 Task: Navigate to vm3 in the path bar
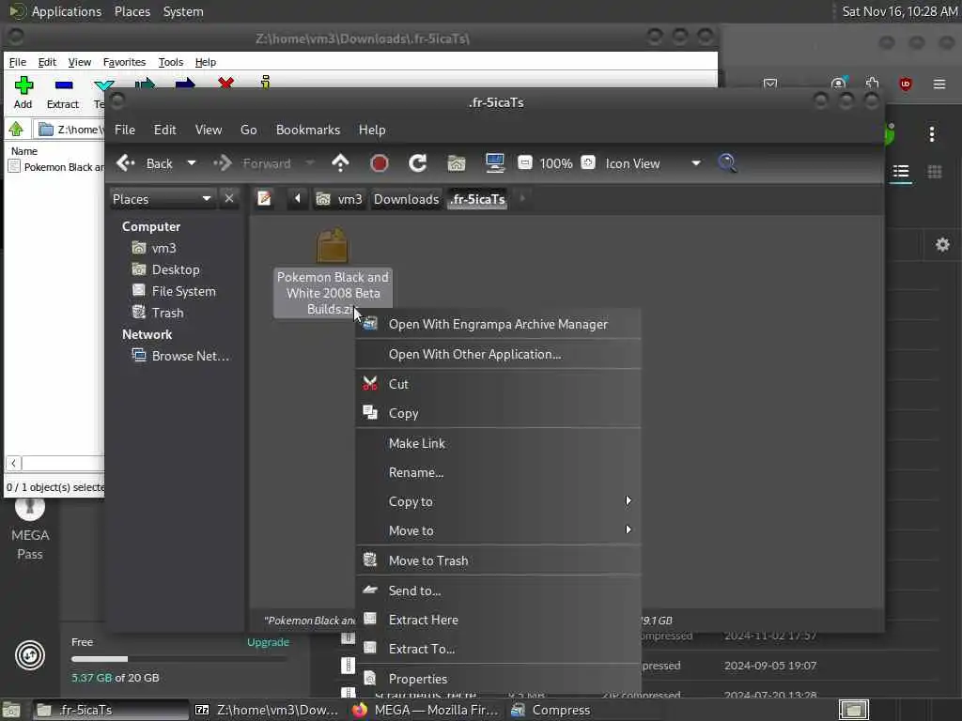point(339,199)
